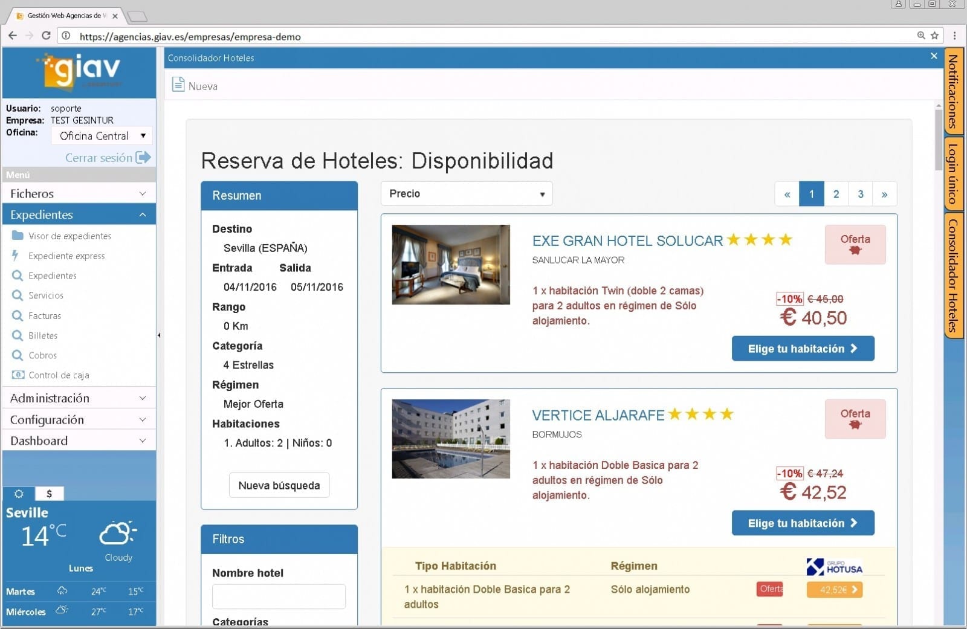Viewport: 967px width, 629px height.
Task: Click the Cerrar sesión logout icon
Action: 143,158
